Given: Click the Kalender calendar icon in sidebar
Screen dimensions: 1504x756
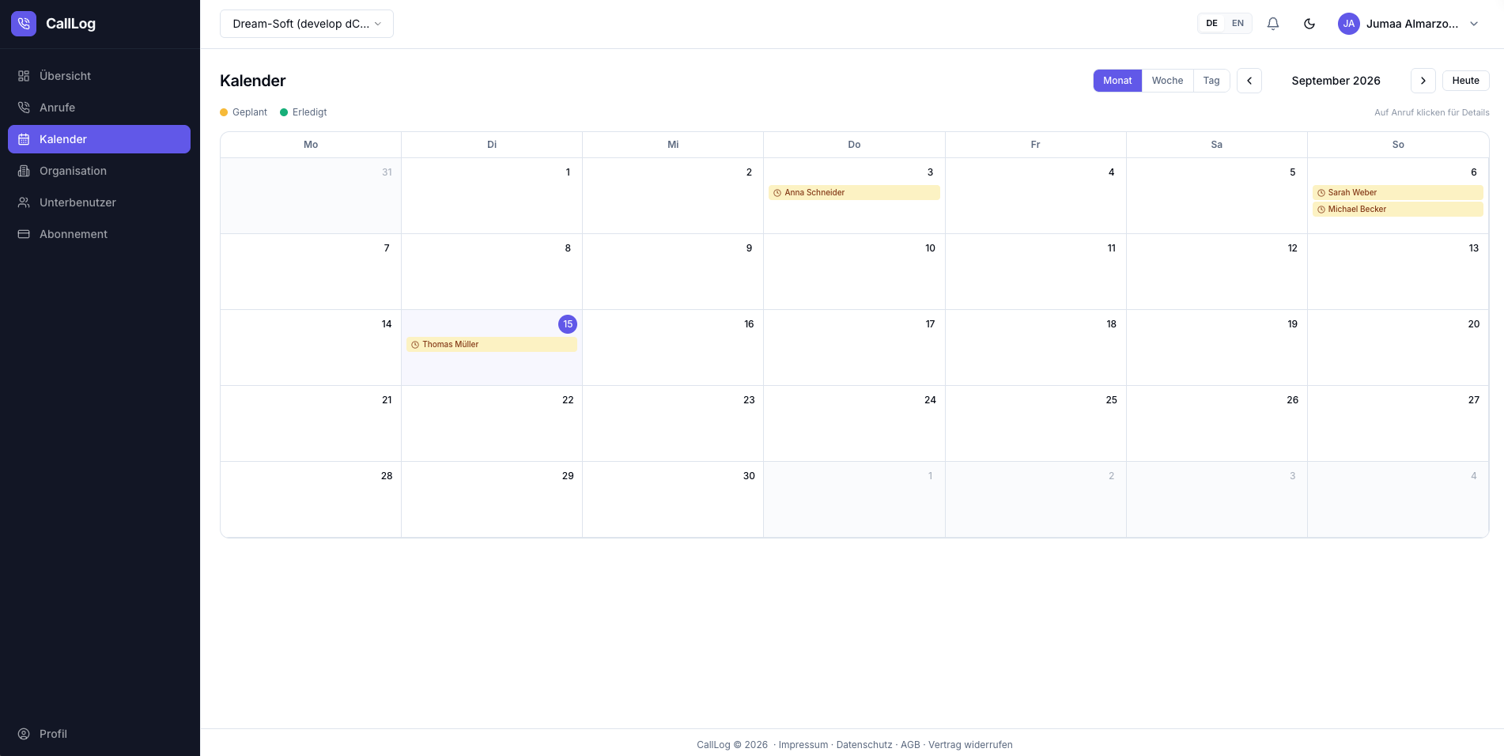Looking at the screenshot, I should click(24, 139).
